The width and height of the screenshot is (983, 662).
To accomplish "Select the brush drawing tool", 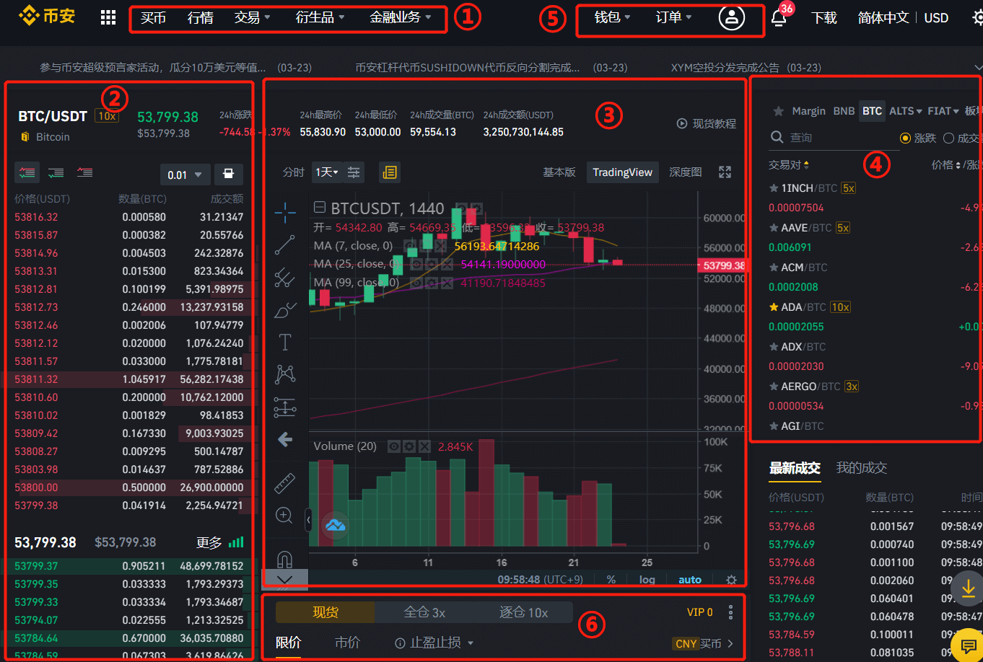I will tap(285, 310).
